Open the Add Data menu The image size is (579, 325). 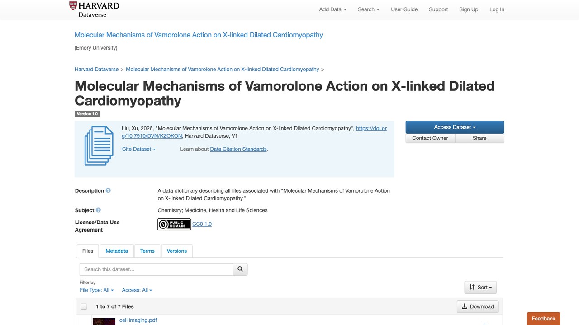(x=333, y=9)
